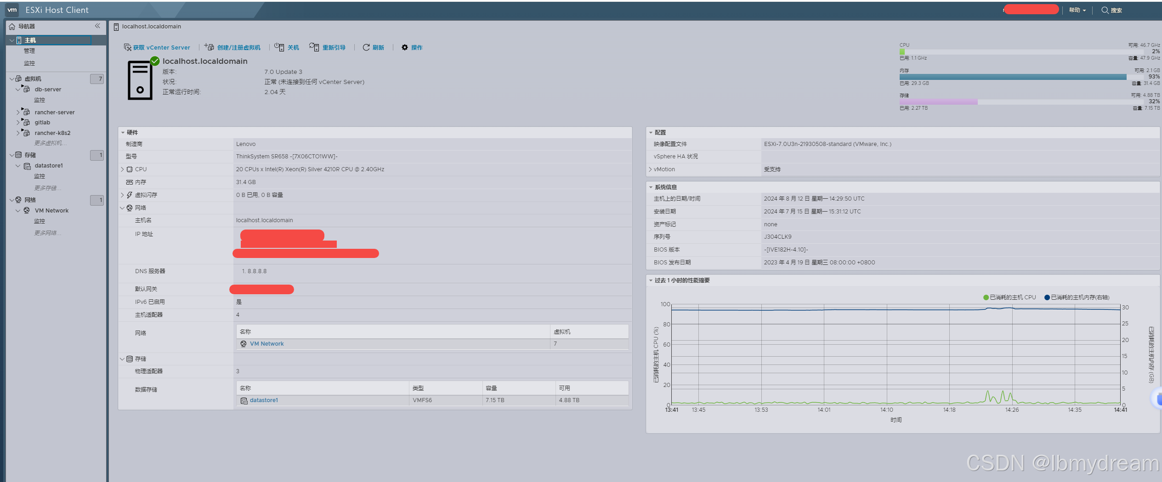Click the virtual machines count badge 7

(x=97, y=79)
